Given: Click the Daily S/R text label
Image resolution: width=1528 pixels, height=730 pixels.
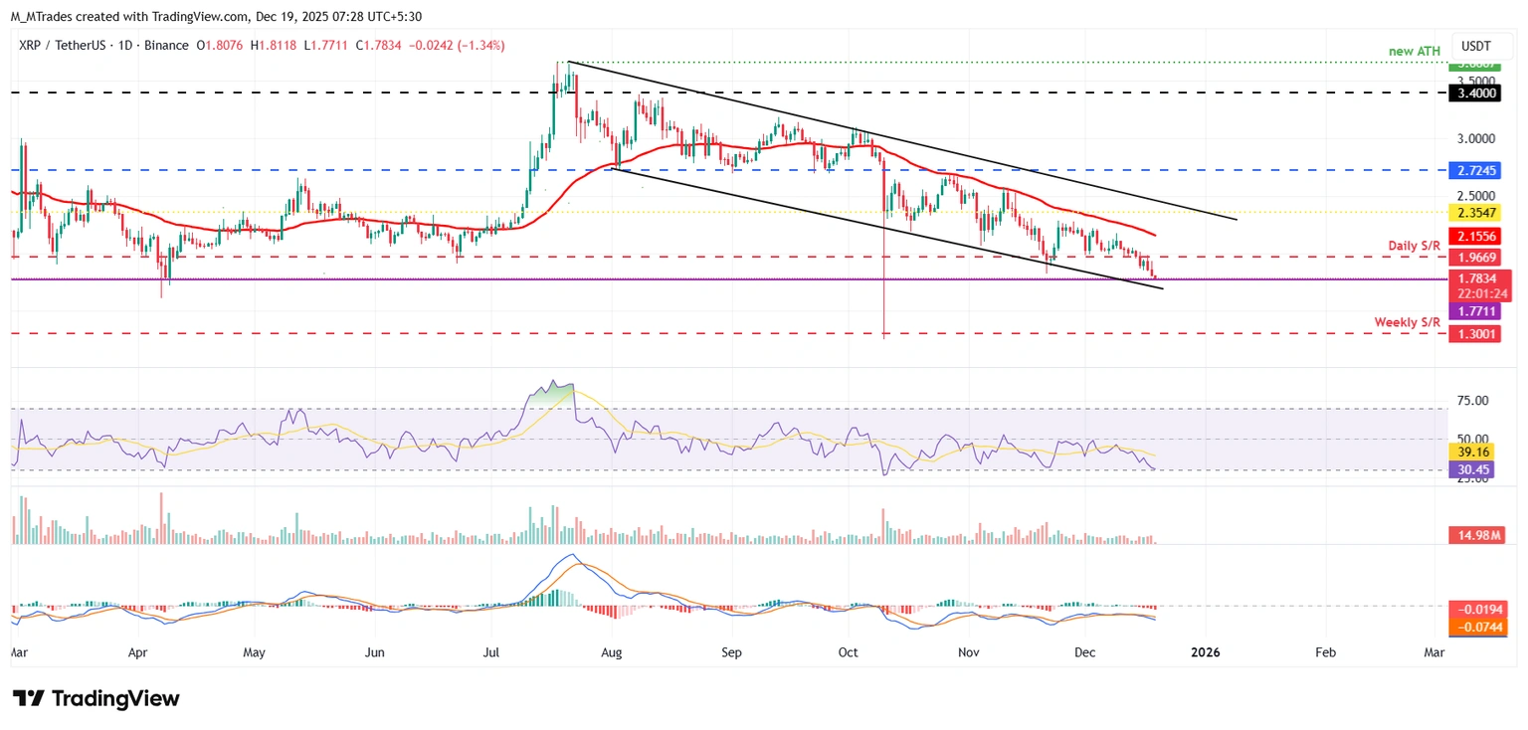Looking at the screenshot, I should point(1414,246).
